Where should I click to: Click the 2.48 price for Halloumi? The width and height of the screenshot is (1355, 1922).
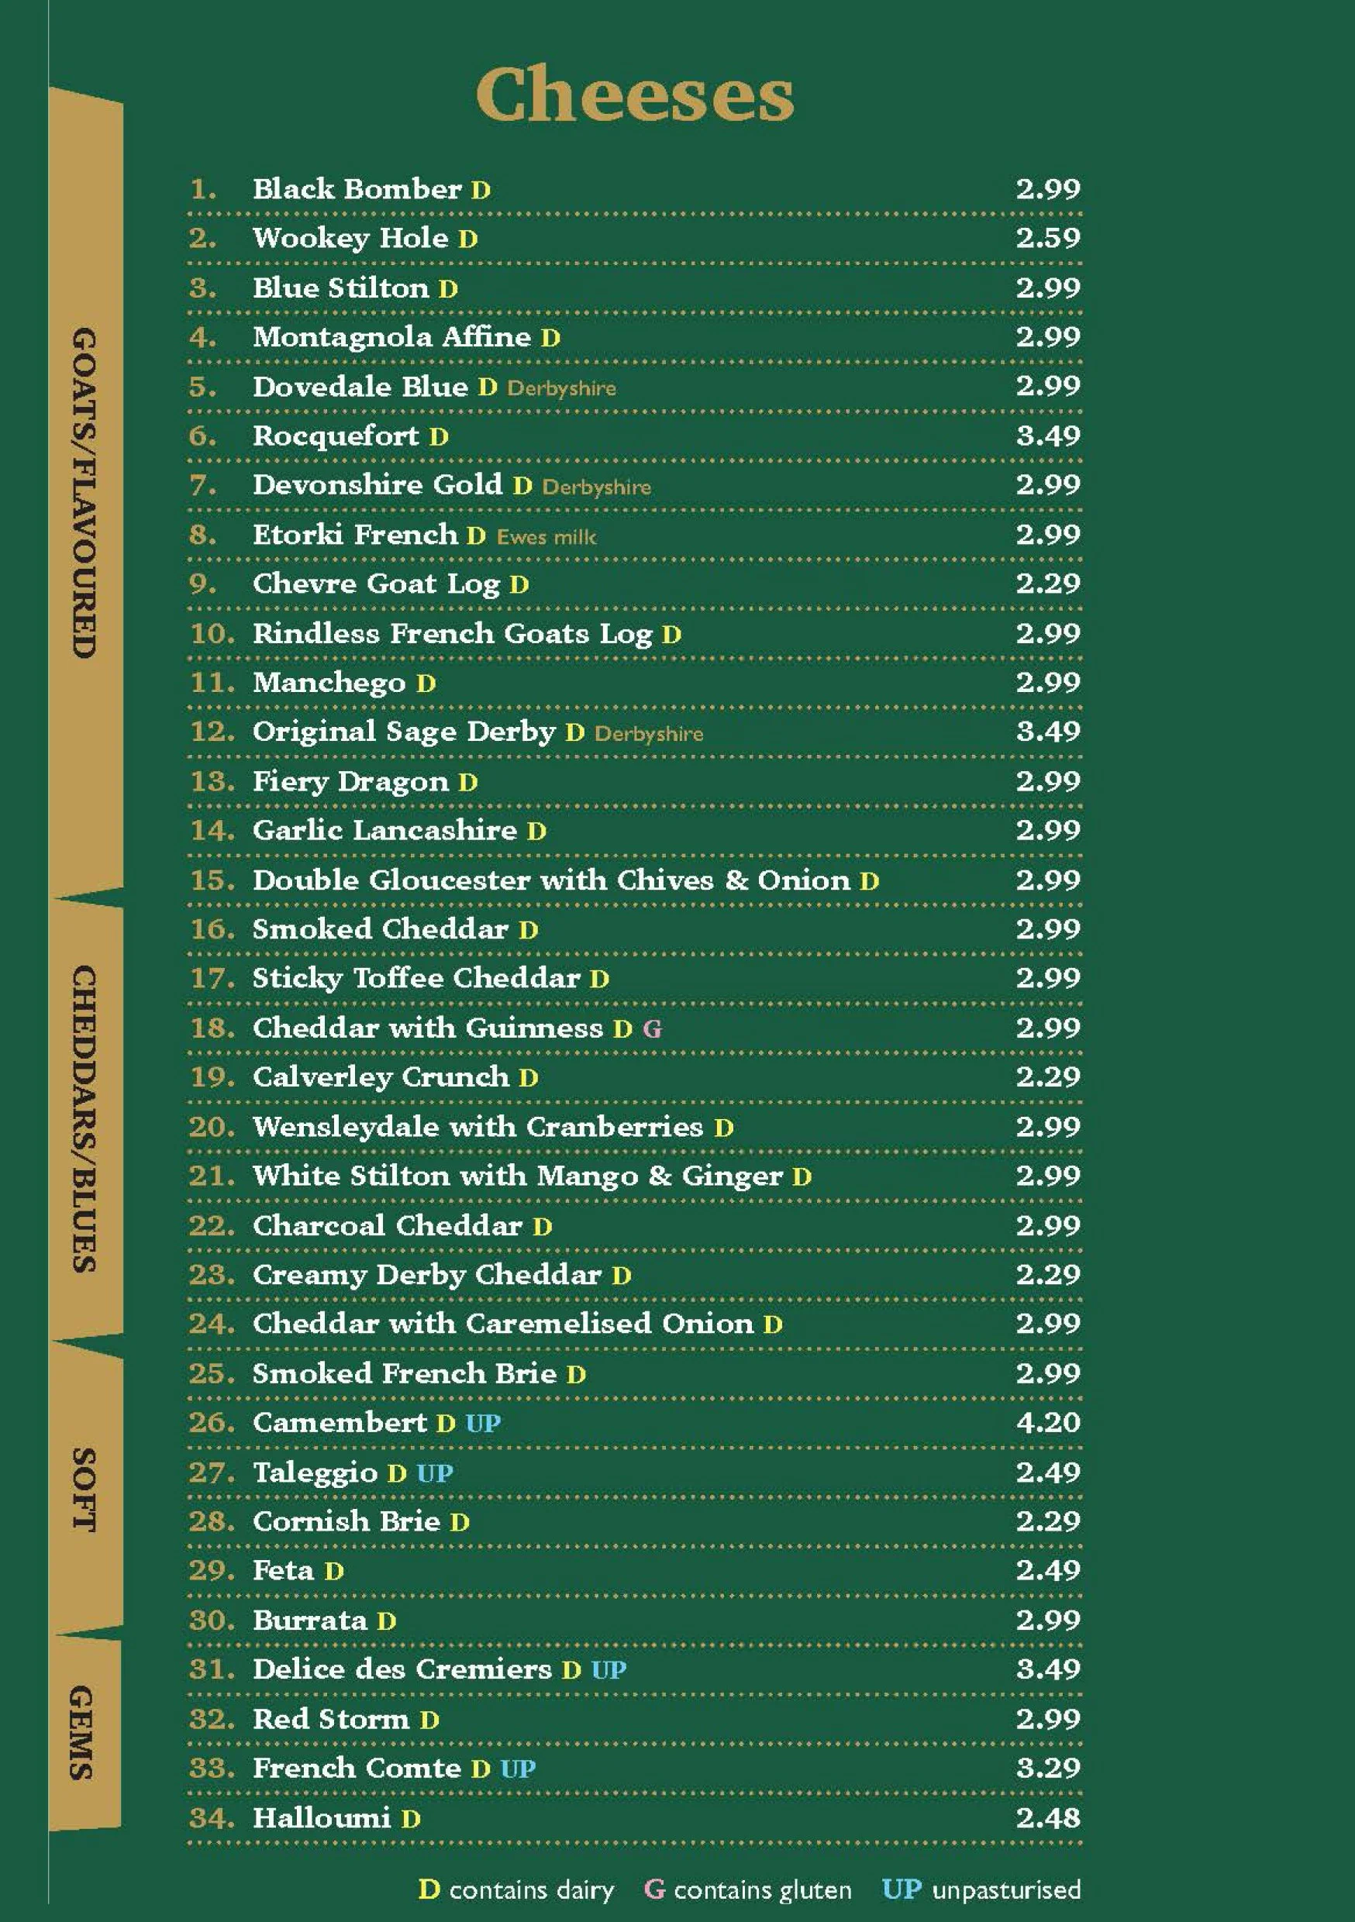tap(1049, 1818)
